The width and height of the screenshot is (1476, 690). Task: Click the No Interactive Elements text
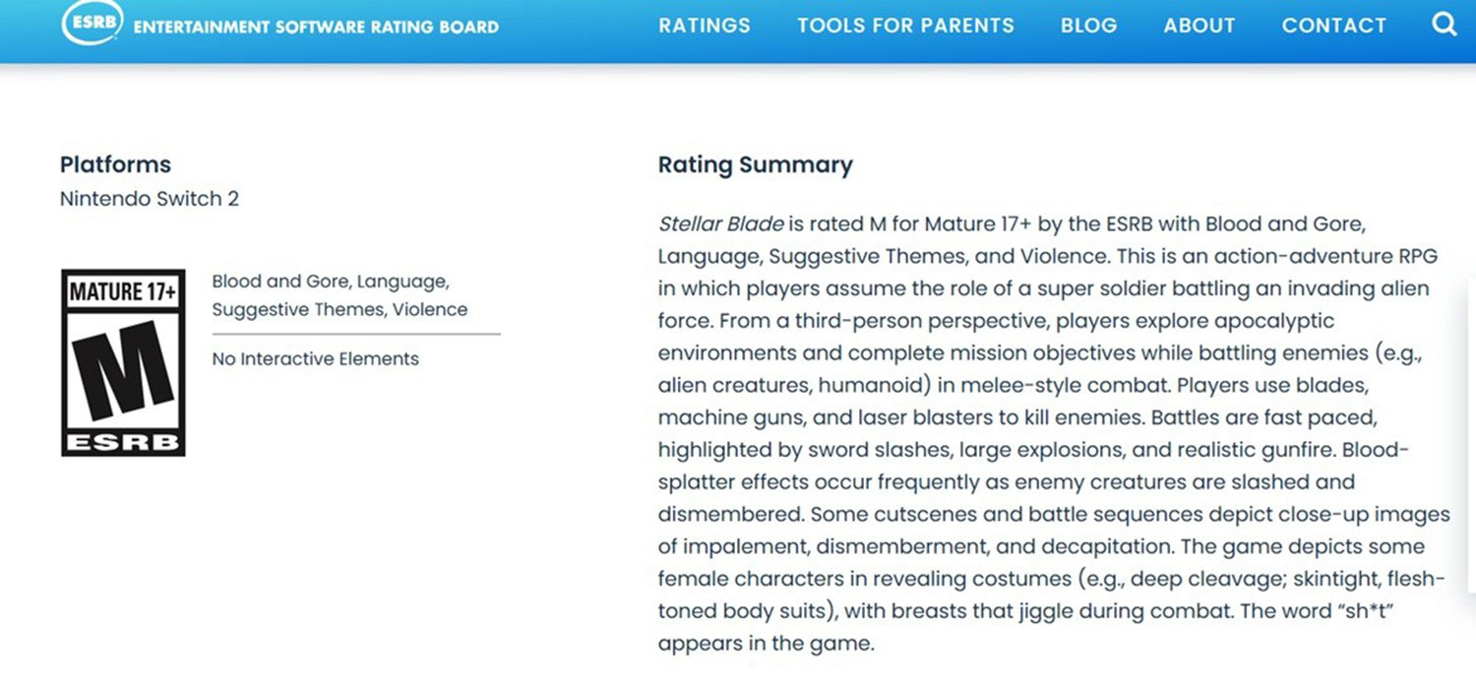pos(315,359)
